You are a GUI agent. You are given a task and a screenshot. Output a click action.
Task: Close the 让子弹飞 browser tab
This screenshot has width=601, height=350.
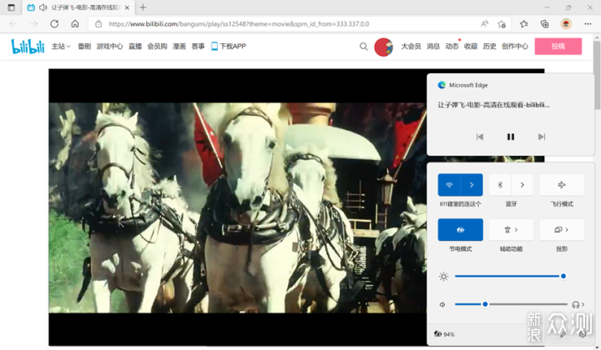pyautogui.click(x=127, y=7)
